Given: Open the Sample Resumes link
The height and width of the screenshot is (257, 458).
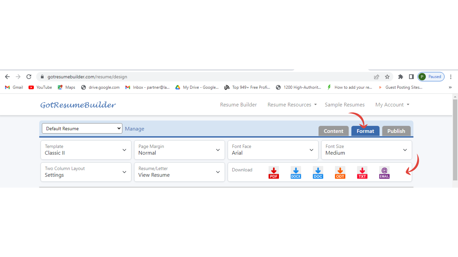Looking at the screenshot, I should [344, 105].
